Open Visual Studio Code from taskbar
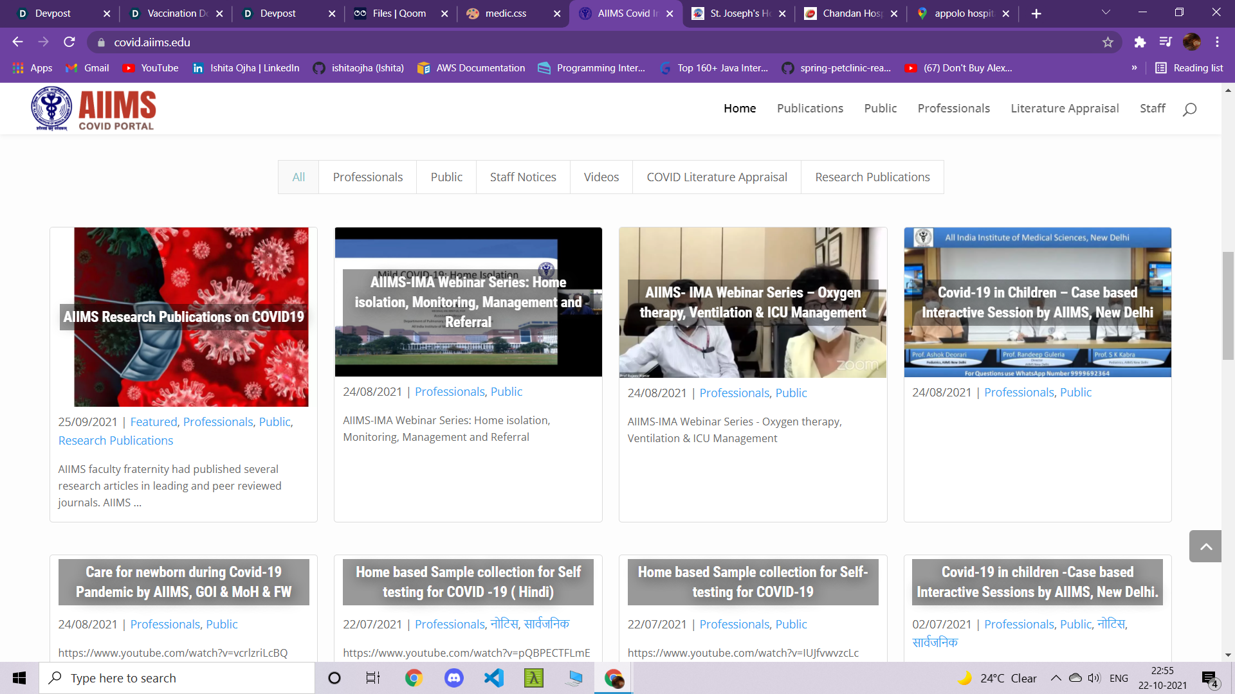The width and height of the screenshot is (1235, 694). [x=494, y=678]
